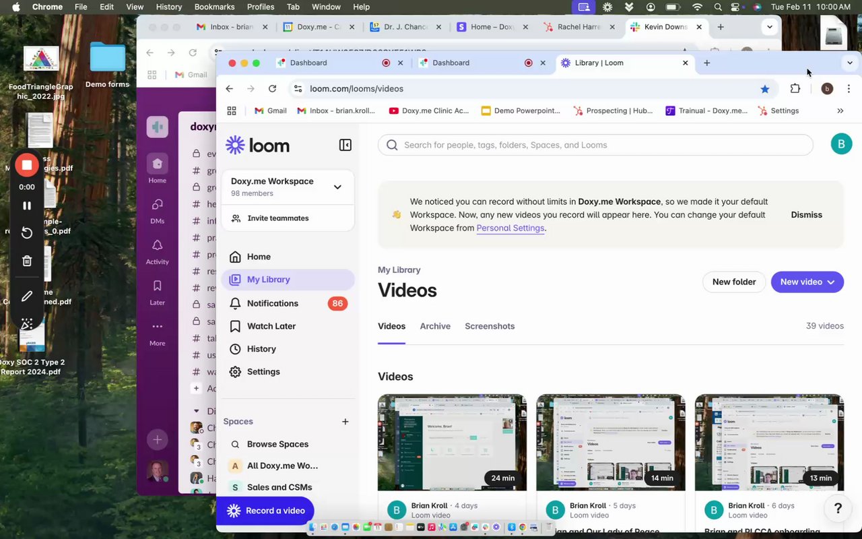The image size is (862, 539).
Task: Open new tab in front Chrome window
Action: coord(706,63)
